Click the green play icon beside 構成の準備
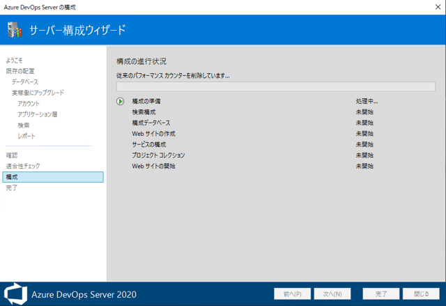This screenshot has width=446, height=306. [x=120, y=101]
